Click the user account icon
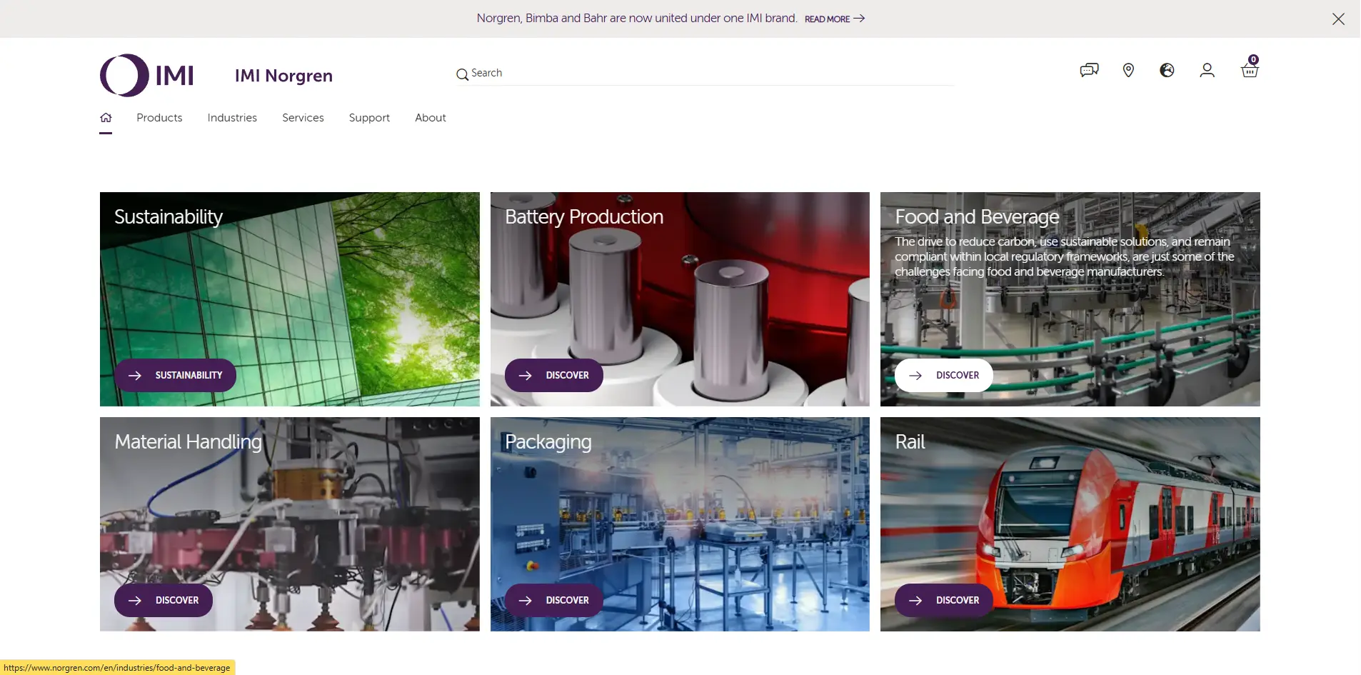The height and width of the screenshot is (675, 1361). click(x=1207, y=70)
